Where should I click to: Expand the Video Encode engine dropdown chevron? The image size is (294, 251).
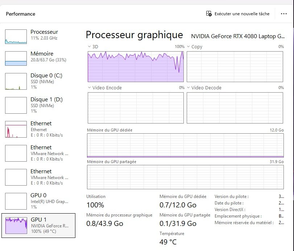(89, 88)
